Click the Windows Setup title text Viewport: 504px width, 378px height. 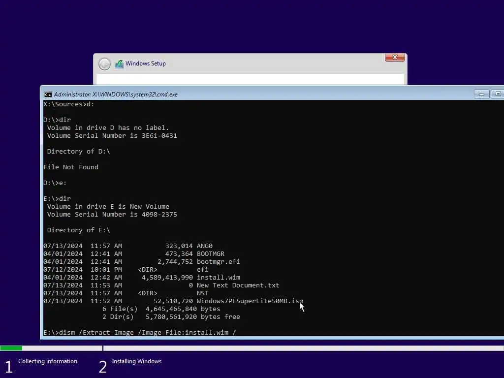[146, 63]
